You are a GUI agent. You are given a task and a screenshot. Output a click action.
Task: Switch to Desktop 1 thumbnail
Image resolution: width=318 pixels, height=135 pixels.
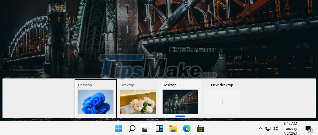pos(96,102)
